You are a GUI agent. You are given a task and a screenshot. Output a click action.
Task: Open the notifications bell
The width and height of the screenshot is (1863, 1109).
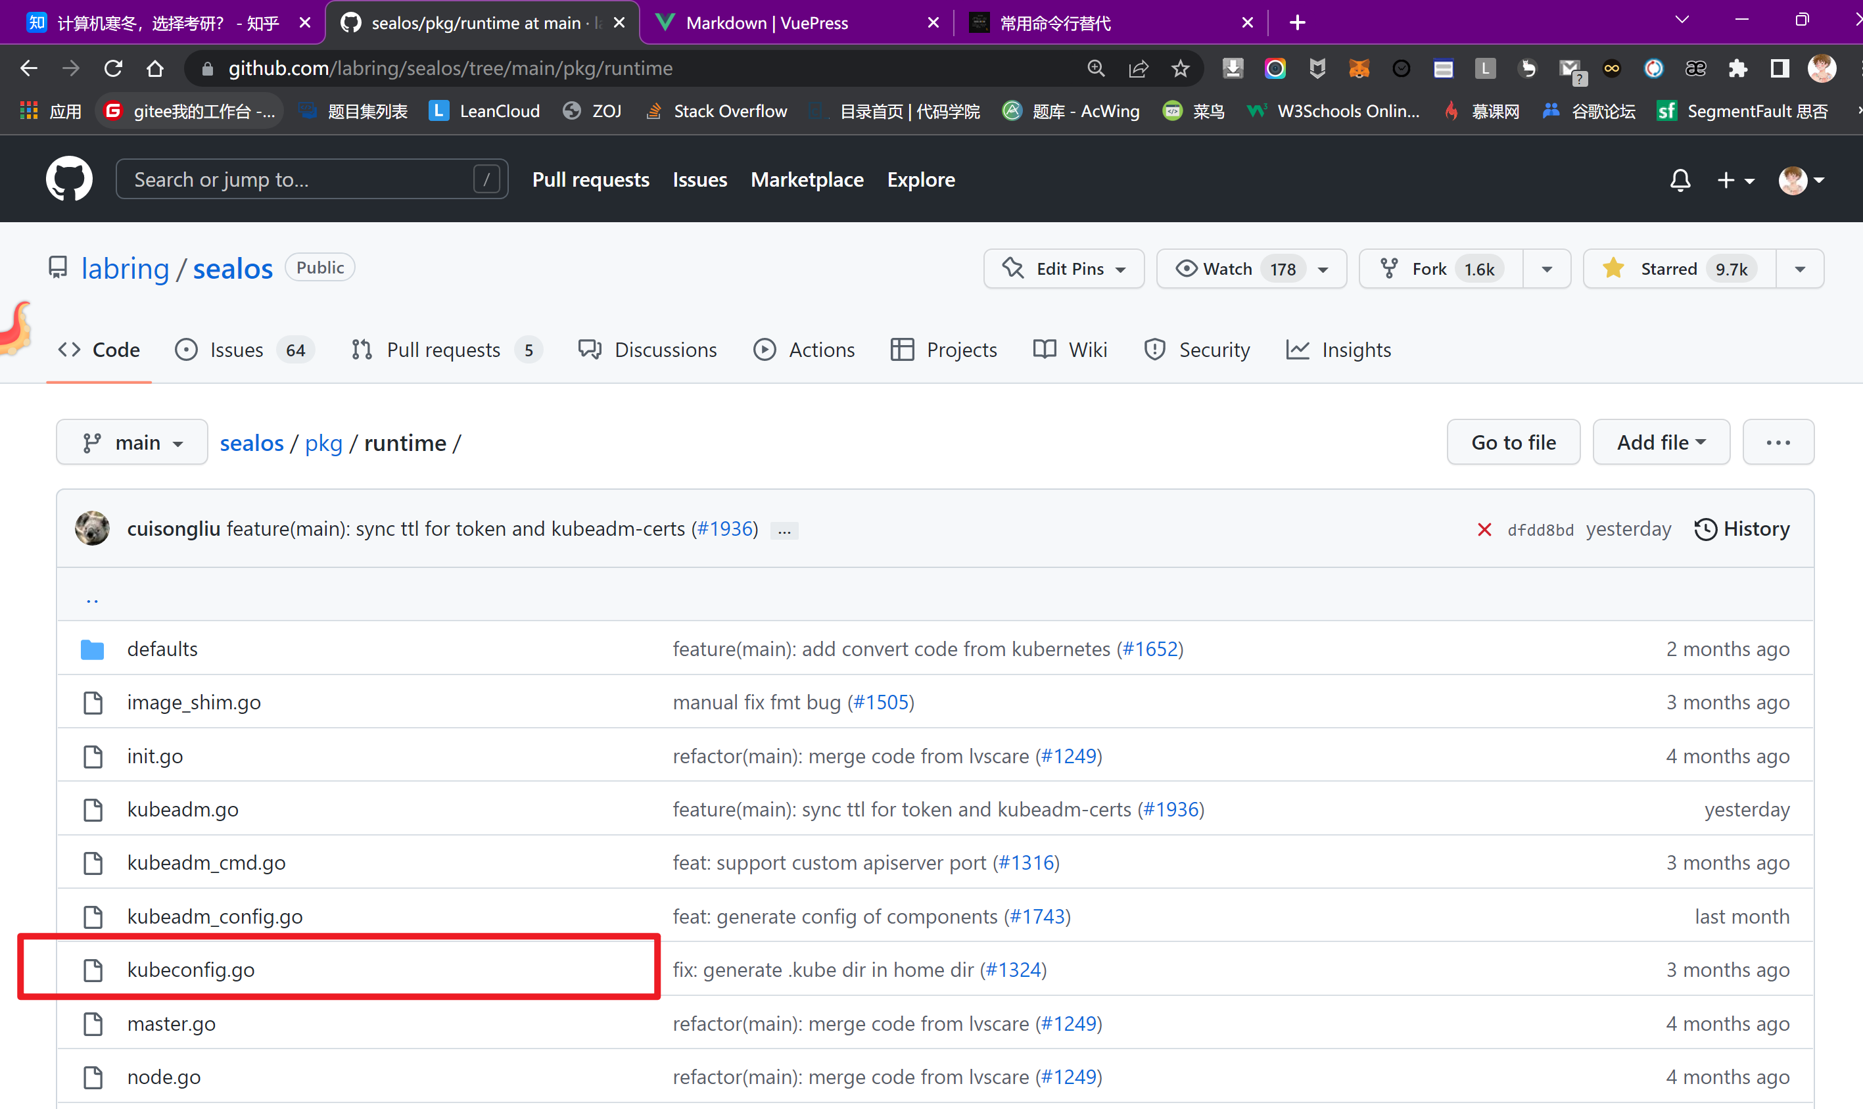click(x=1680, y=180)
